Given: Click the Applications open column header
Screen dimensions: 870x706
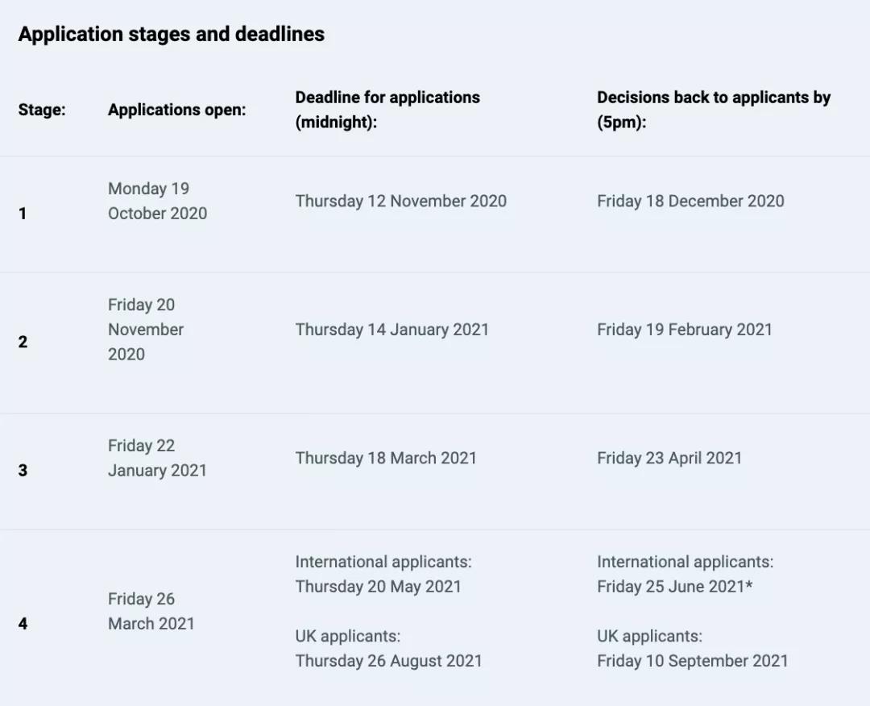Looking at the screenshot, I should click(x=177, y=110).
